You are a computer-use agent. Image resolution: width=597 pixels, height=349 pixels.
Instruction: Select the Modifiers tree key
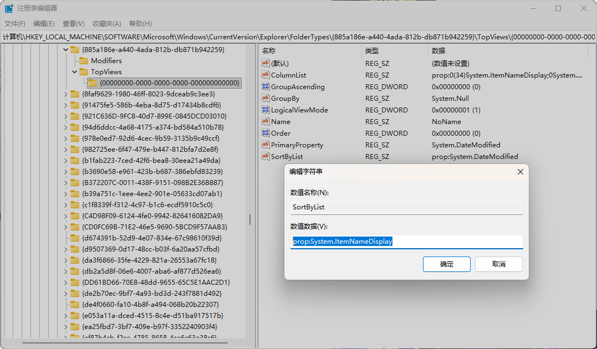[106, 60]
